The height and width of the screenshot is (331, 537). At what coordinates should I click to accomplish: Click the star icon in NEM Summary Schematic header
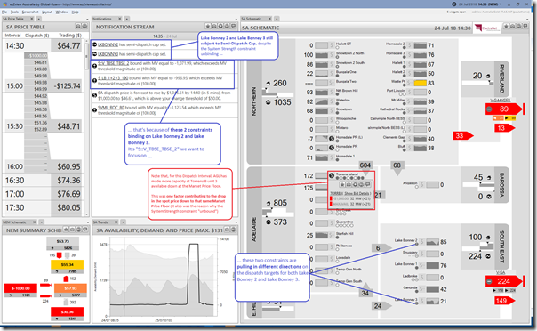(66, 230)
